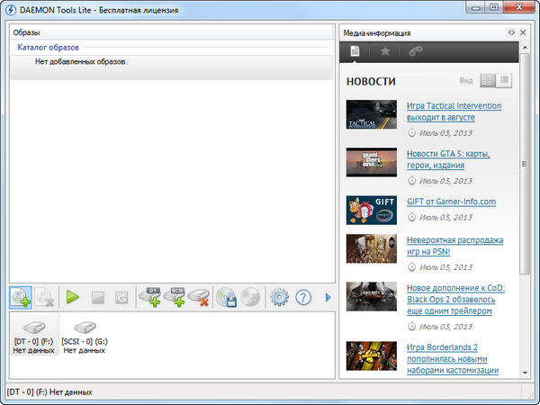Open Preferences via gear icon
This screenshot has height=405, width=540.
pos(279,297)
